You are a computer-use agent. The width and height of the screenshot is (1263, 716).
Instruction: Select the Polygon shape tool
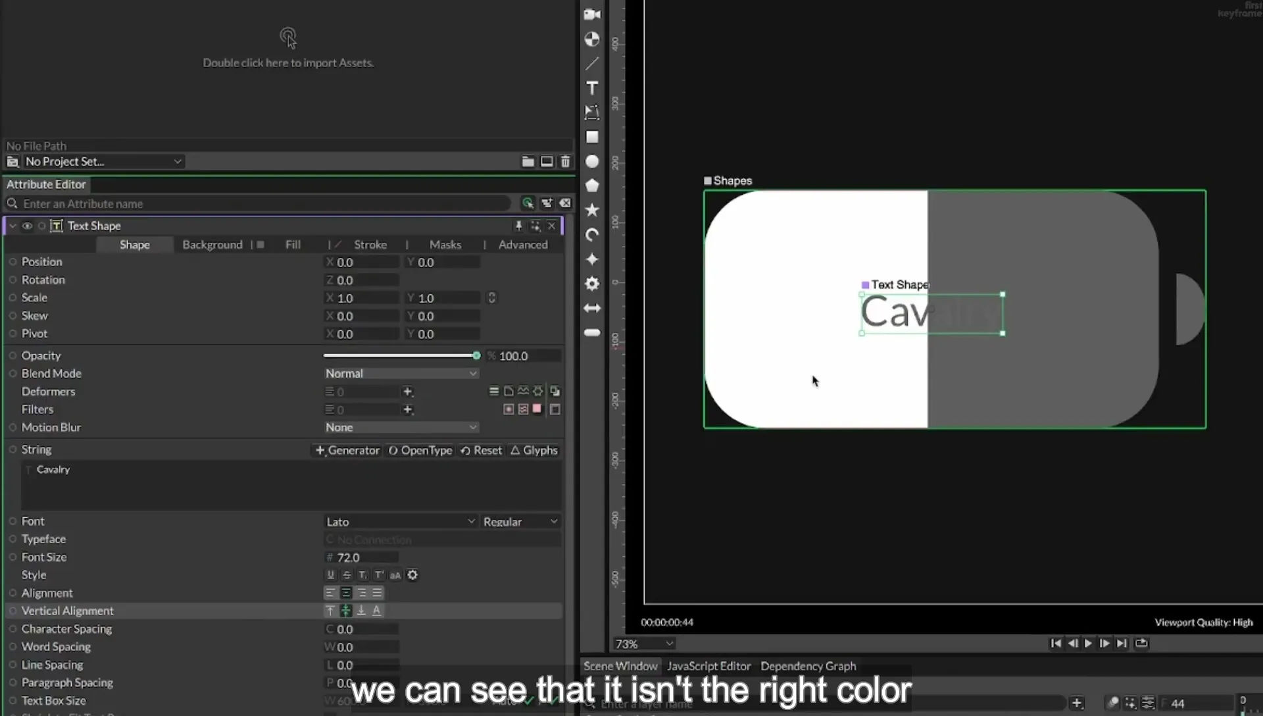tap(592, 186)
